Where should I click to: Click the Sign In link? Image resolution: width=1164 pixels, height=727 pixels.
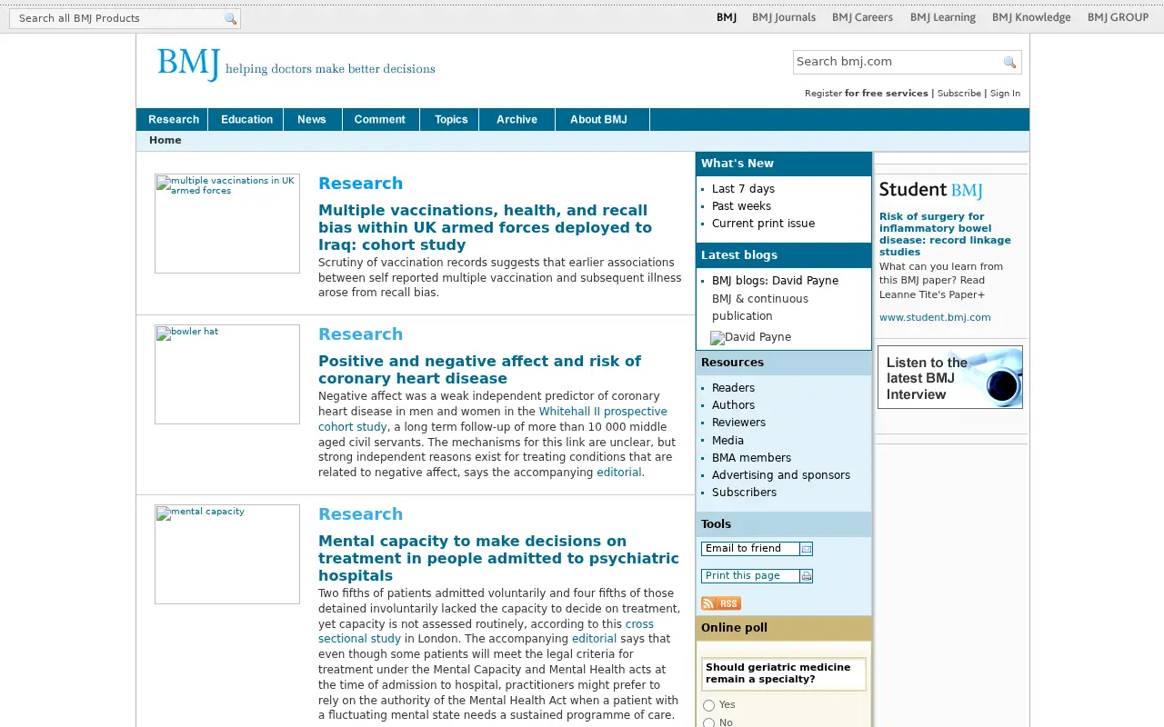(x=1005, y=94)
